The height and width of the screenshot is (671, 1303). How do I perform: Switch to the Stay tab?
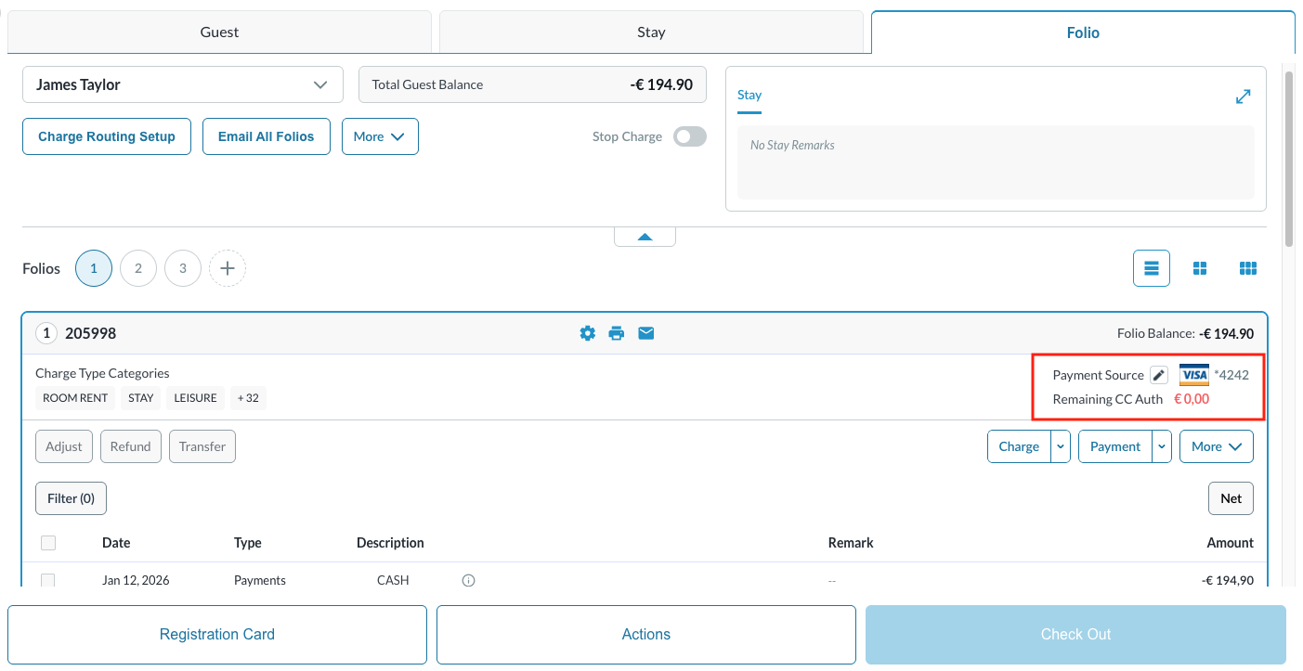point(651,32)
